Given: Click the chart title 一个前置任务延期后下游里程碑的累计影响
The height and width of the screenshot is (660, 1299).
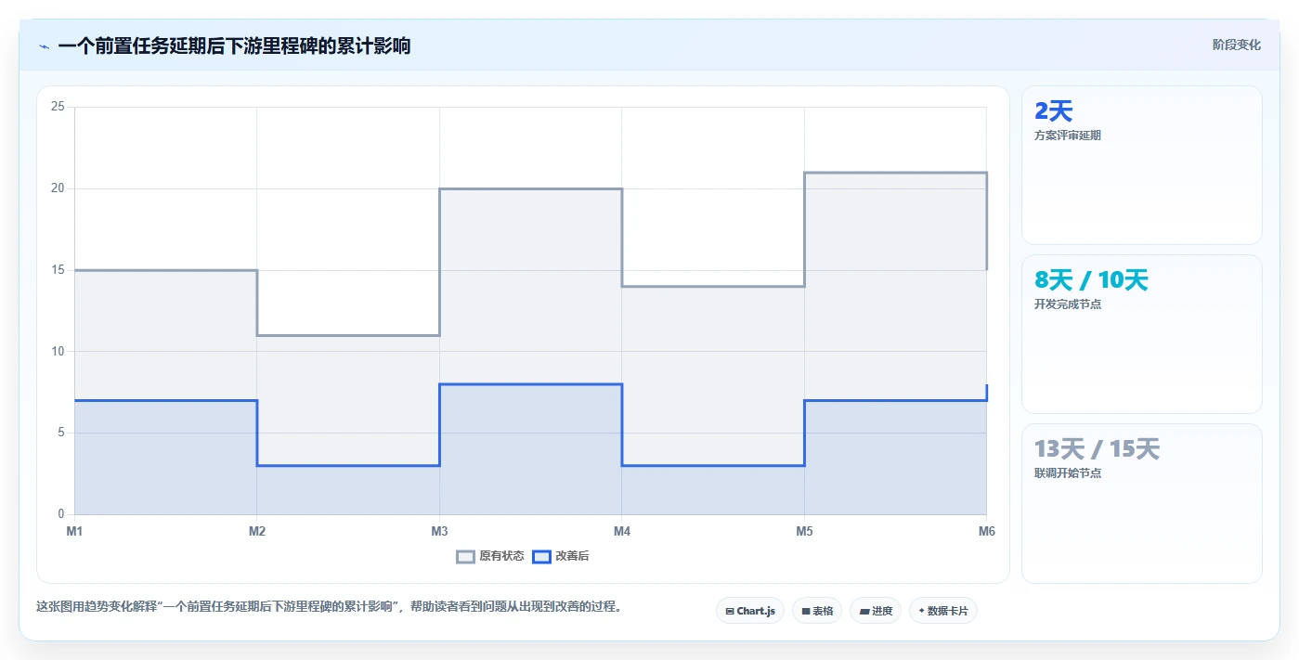Looking at the screenshot, I should (x=234, y=46).
